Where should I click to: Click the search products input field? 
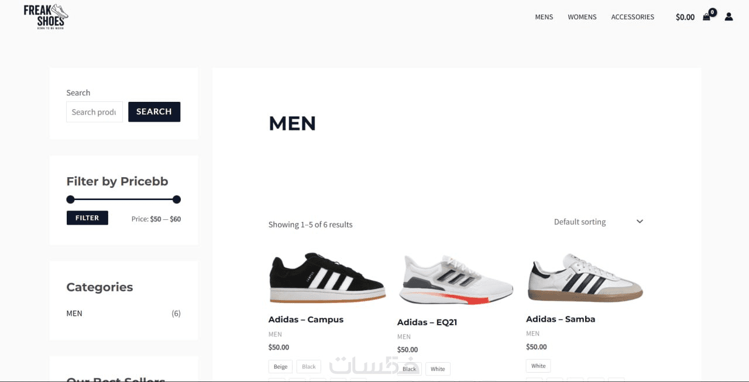coord(94,112)
